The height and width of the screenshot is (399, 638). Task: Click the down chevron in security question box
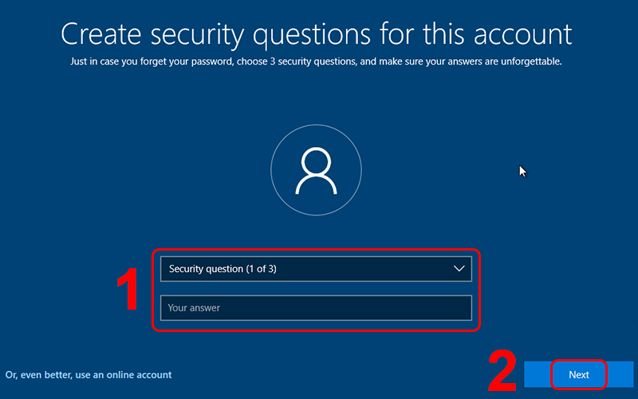(x=459, y=269)
